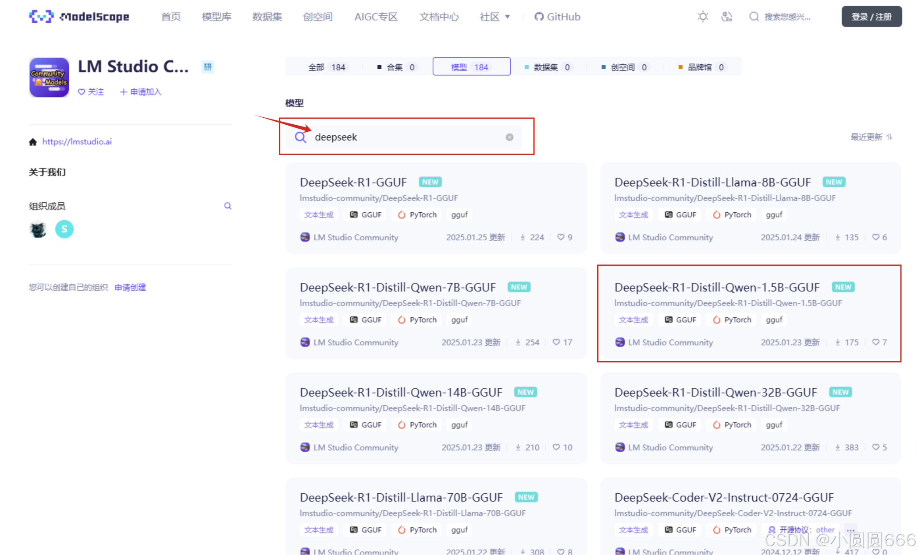Expand the 社区 dropdown menu

pyautogui.click(x=495, y=17)
